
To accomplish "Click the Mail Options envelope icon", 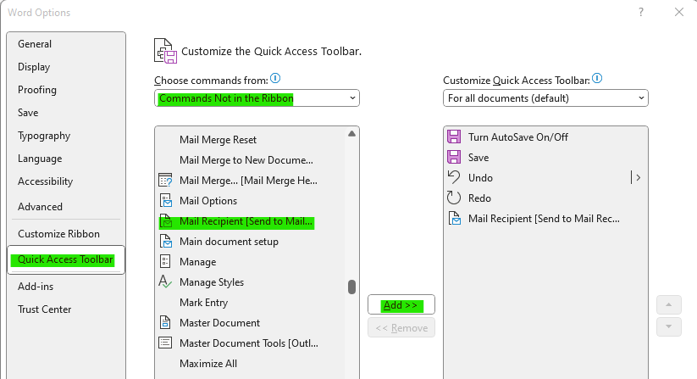I will point(165,201).
